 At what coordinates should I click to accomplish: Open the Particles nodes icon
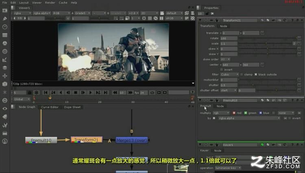5,92
